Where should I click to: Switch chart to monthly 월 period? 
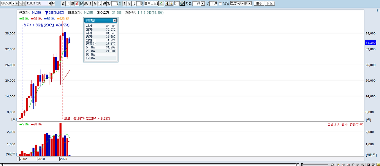(72, 3)
